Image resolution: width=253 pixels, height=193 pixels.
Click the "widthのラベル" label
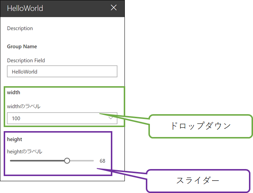[24, 106]
